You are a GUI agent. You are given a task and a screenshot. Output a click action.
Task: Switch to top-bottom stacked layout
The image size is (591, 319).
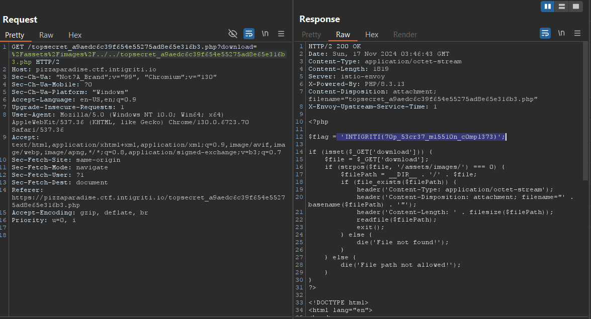click(x=561, y=7)
